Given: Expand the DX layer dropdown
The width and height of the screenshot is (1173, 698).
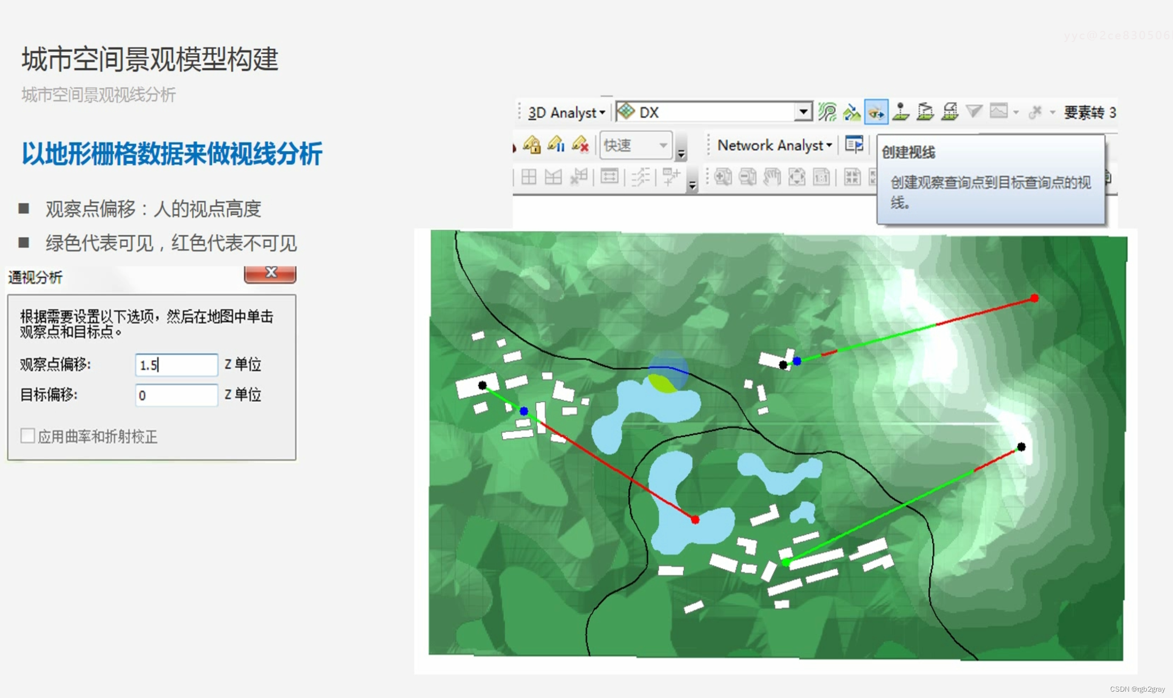Looking at the screenshot, I should point(803,112).
